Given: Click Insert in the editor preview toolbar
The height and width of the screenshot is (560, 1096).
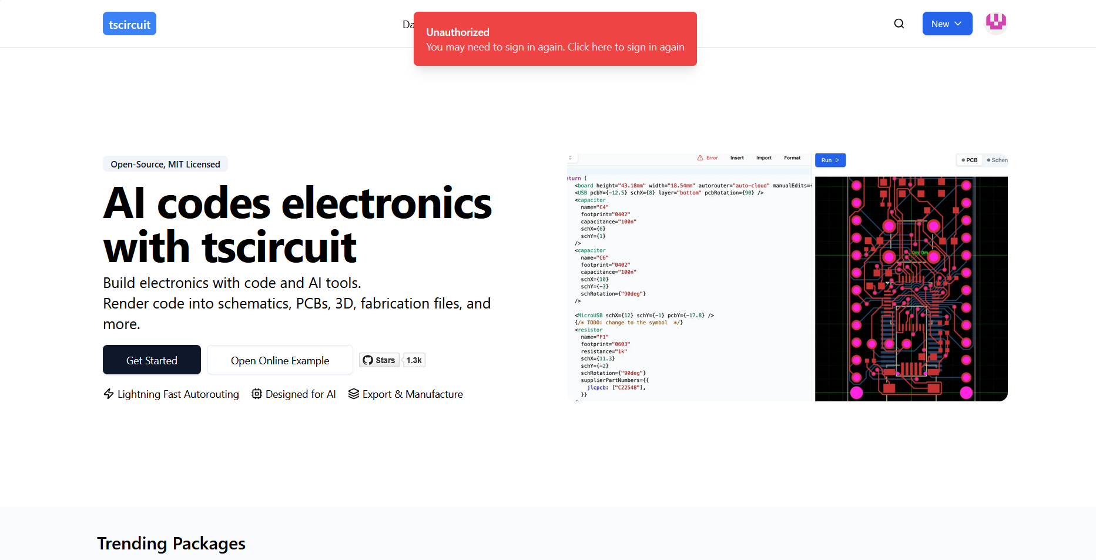Looking at the screenshot, I should click(x=737, y=158).
